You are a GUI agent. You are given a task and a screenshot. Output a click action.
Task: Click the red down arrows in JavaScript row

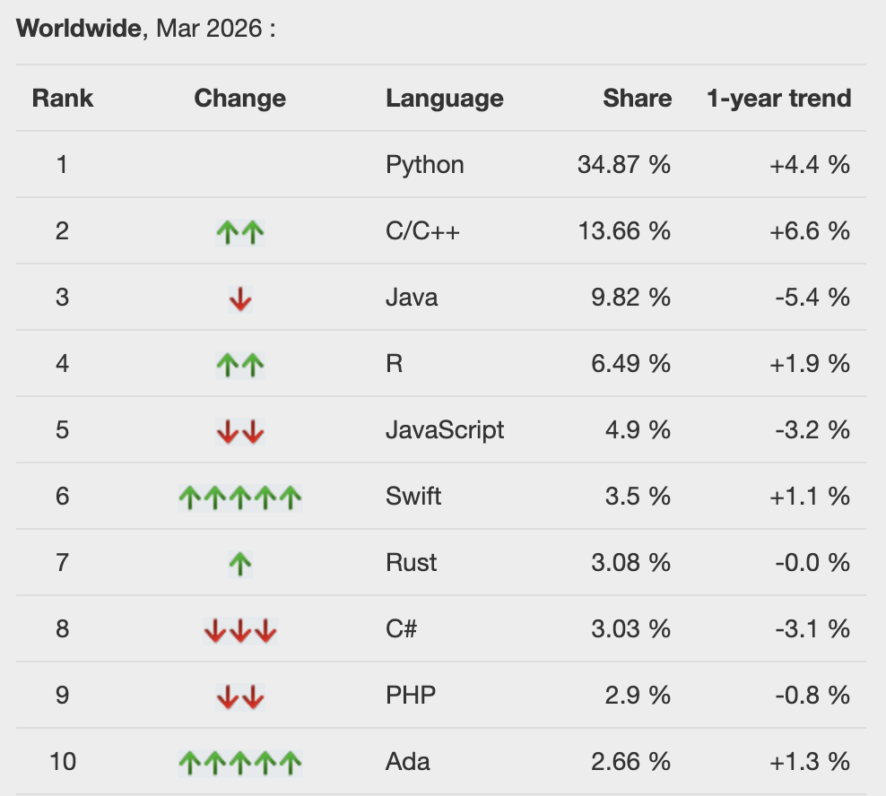[240, 431]
